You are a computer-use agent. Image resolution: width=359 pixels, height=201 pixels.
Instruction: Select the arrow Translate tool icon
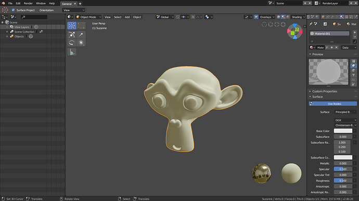[x=81, y=35]
